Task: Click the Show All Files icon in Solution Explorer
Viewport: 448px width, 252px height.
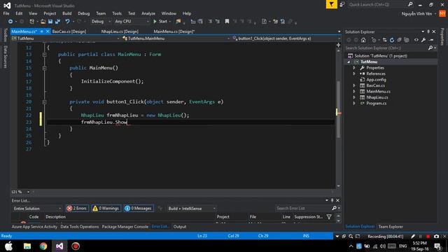Action: pyautogui.click(x=407, y=40)
